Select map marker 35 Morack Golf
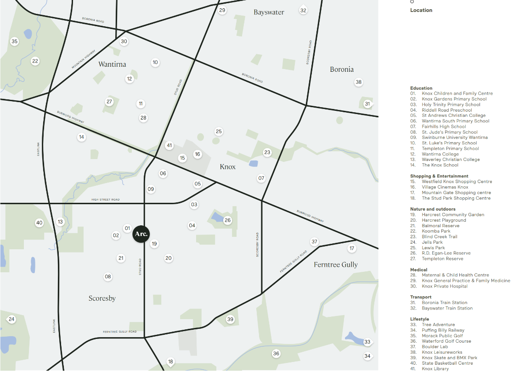The height and width of the screenshot is (373, 519). [x=15, y=41]
